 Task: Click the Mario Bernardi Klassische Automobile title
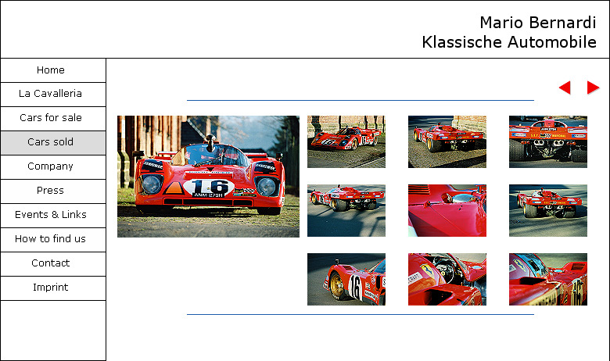509,32
